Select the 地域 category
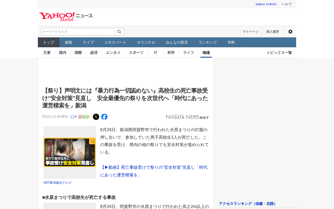334x209 pixels. click(206, 53)
